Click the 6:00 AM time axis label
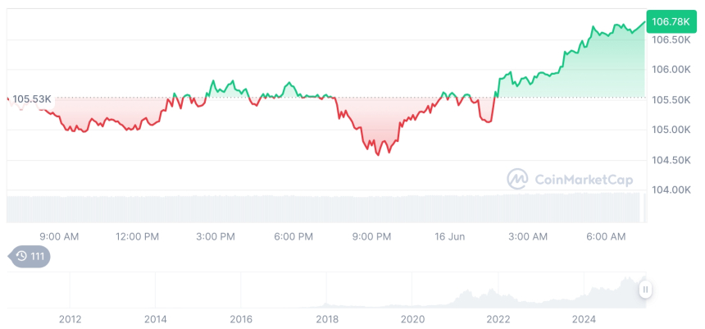This screenshot has height=329, width=705. click(607, 236)
